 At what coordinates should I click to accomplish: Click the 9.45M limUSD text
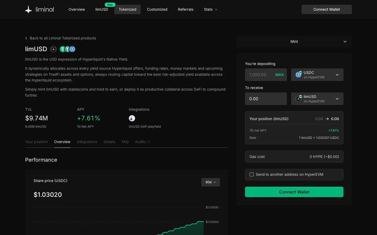(x=36, y=127)
